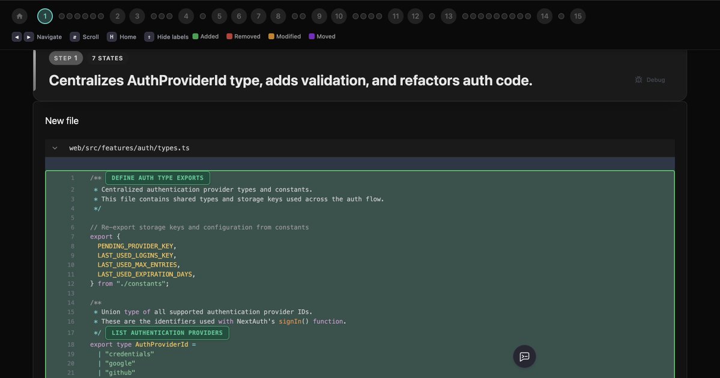This screenshot has width=720, height=378.
Task: Open step 11 circle
Action: point(395,16)
